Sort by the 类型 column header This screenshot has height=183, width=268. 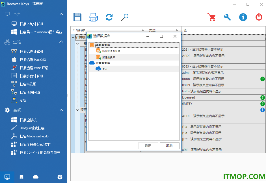tap(164, 30)
